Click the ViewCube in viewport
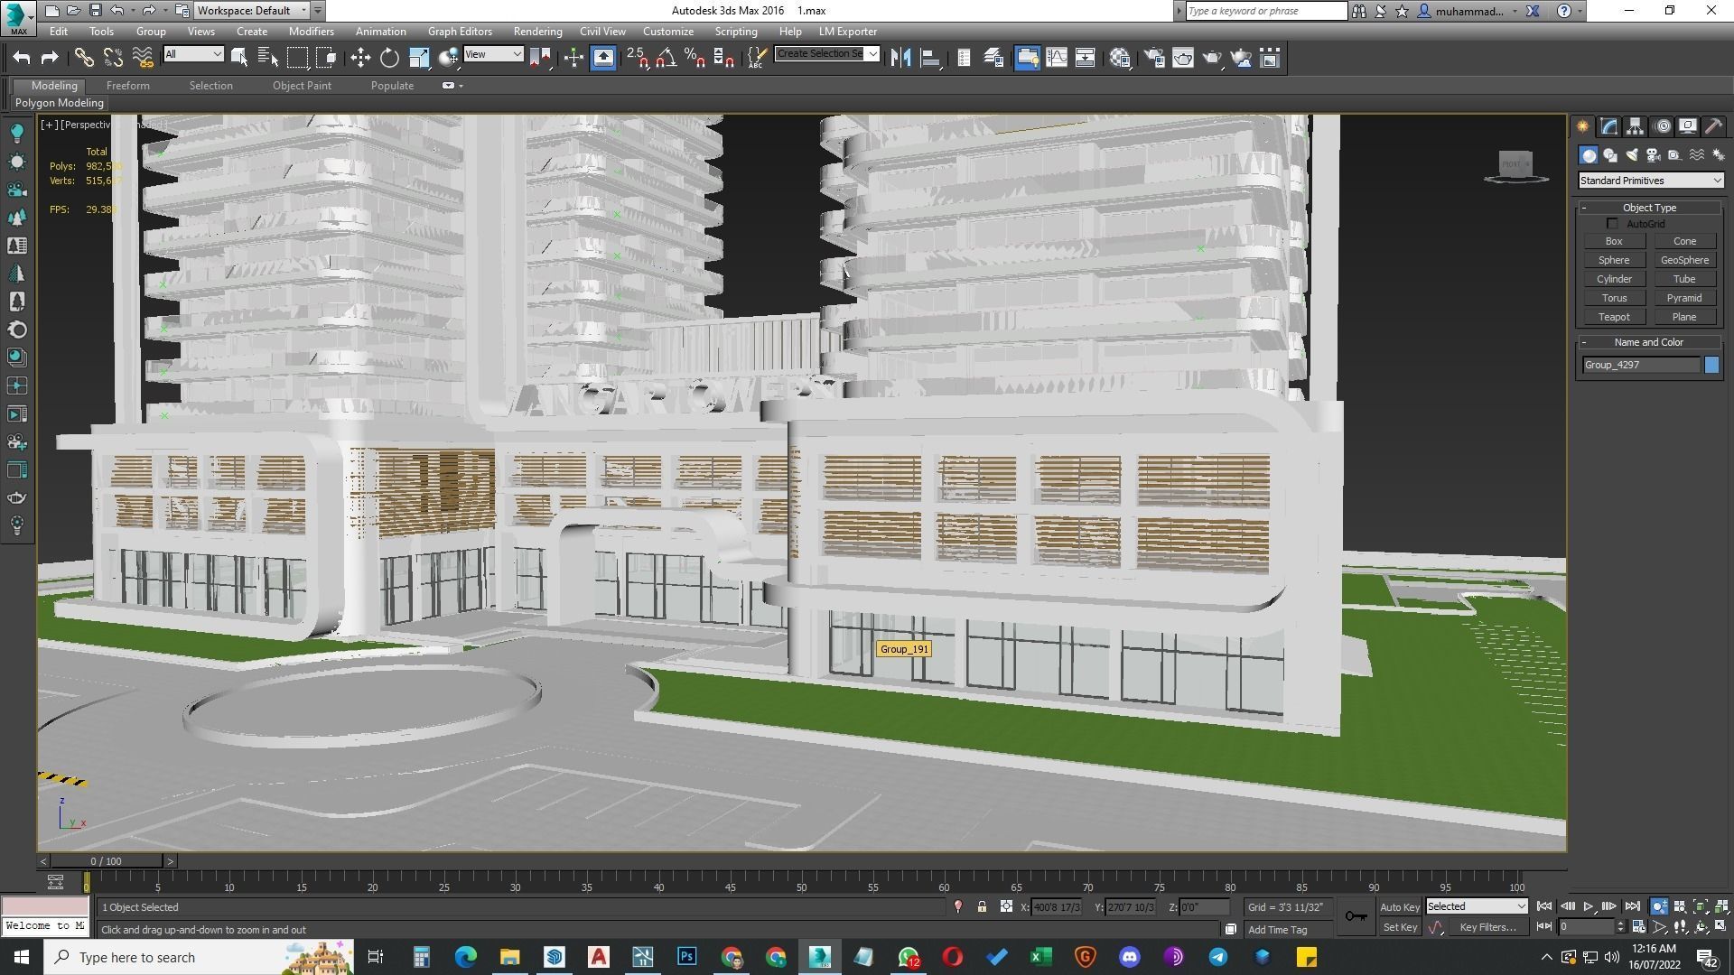1734x975 pixels. click(1515, 164)
